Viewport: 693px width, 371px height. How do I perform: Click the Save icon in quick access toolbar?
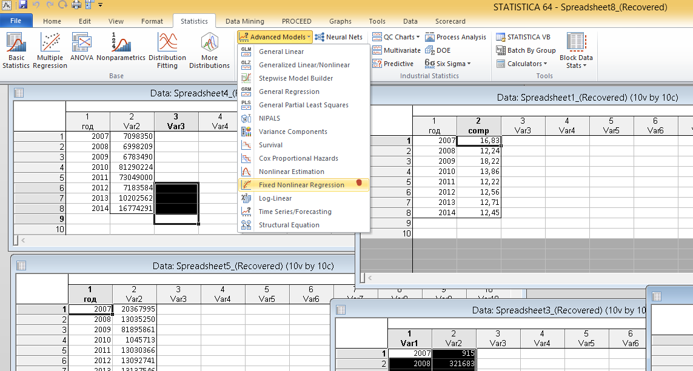pyautogui.click(x=23, y=5)
